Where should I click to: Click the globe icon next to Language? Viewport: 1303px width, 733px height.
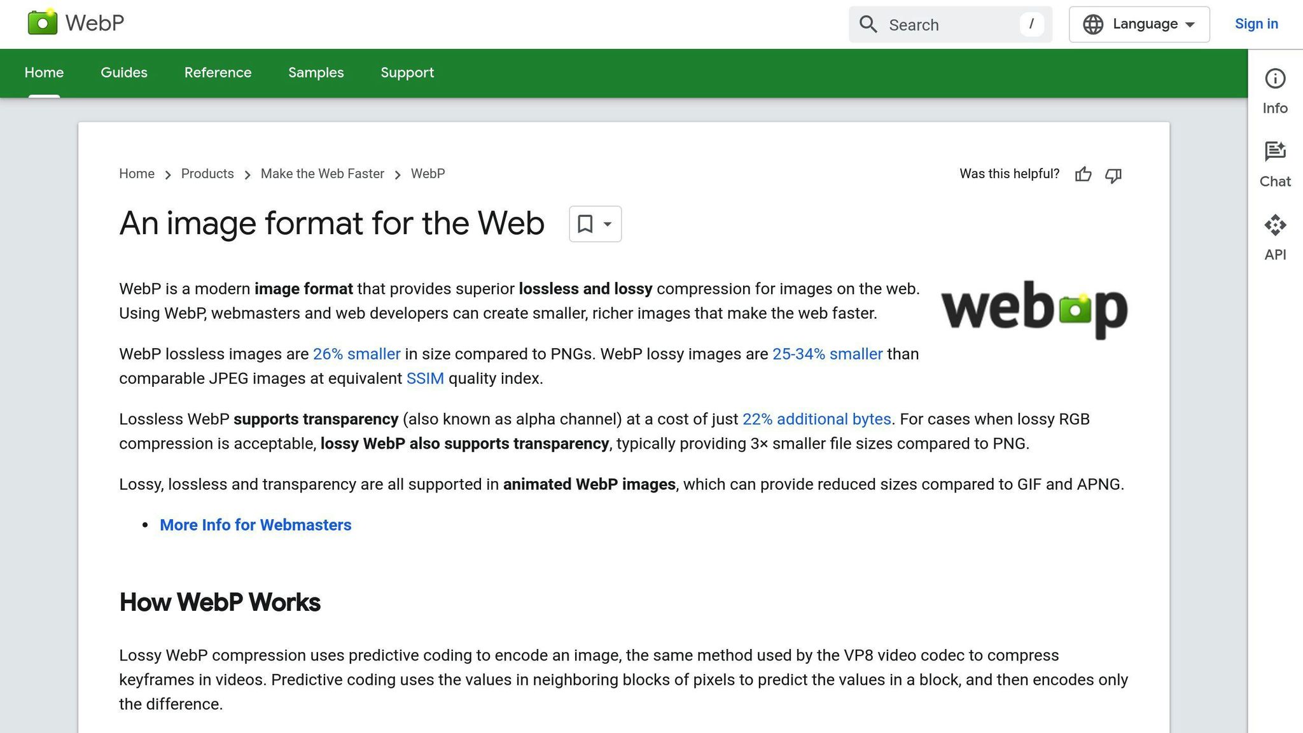click(1094, 24)
